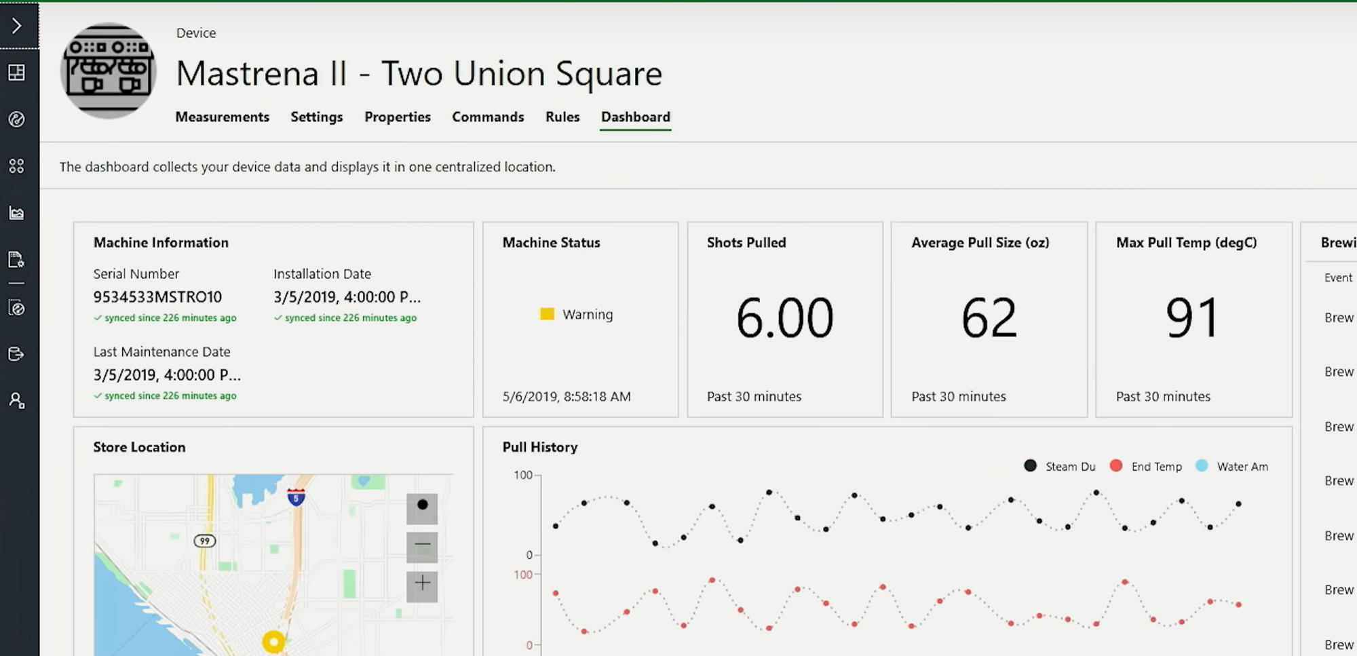1357x656 pixels.
Task: Click the Average Pull Size value 62
Action: pos(989,317)
